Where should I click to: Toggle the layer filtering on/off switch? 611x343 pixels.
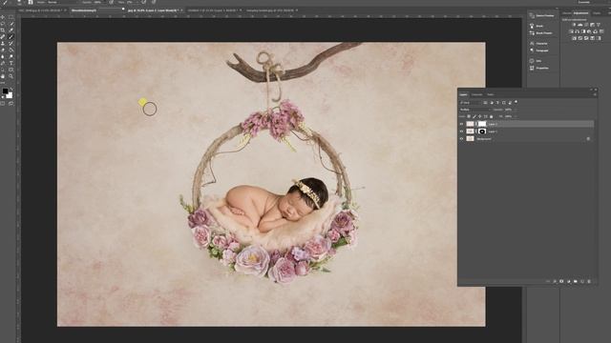click(x=516, y=102)
